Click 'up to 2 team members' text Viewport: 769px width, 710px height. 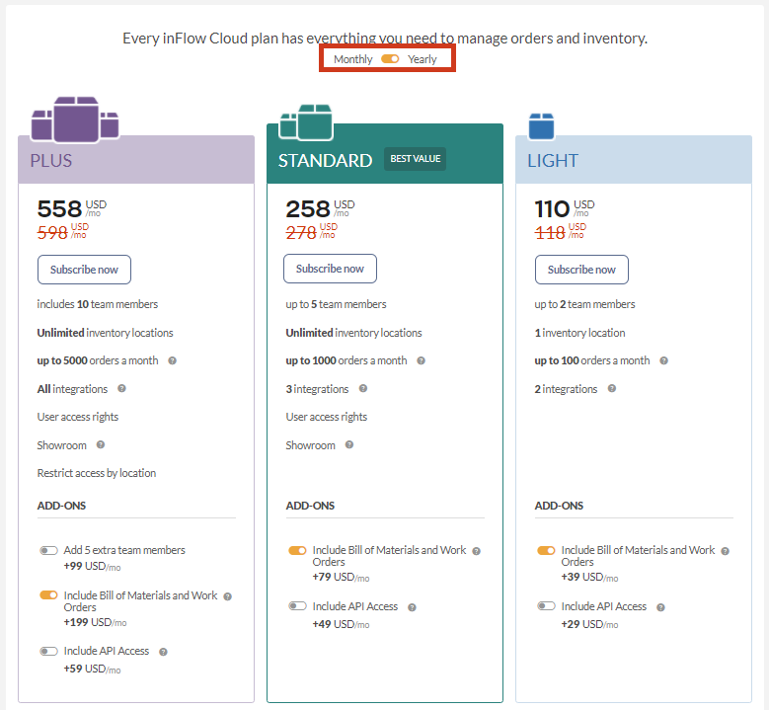click(584, 304)
